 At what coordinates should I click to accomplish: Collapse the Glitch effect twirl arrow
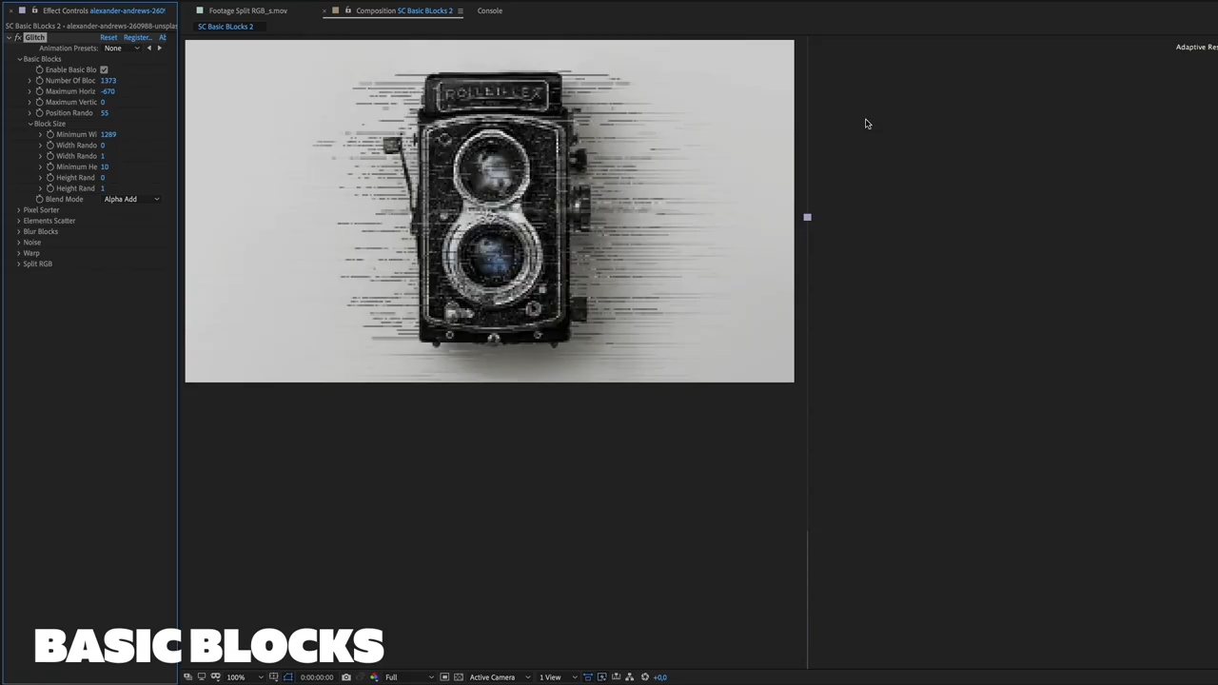(x=9, y=37)
